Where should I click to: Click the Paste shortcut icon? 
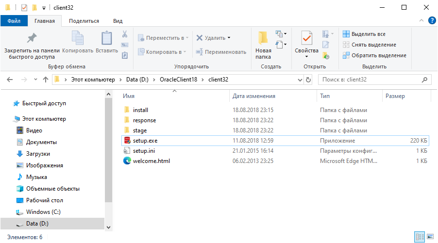click(125, 55)
